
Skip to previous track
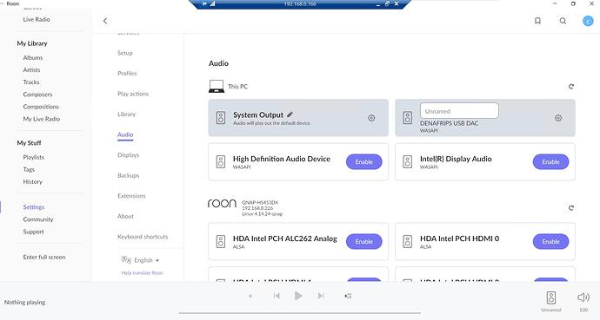(x=277, y=296)
